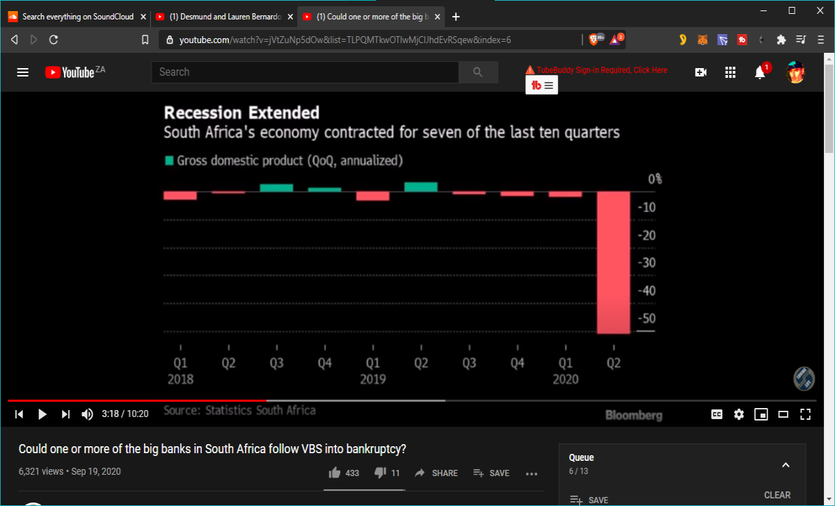Switch to theater mode

pyautogui.click(x=784, y=414)
